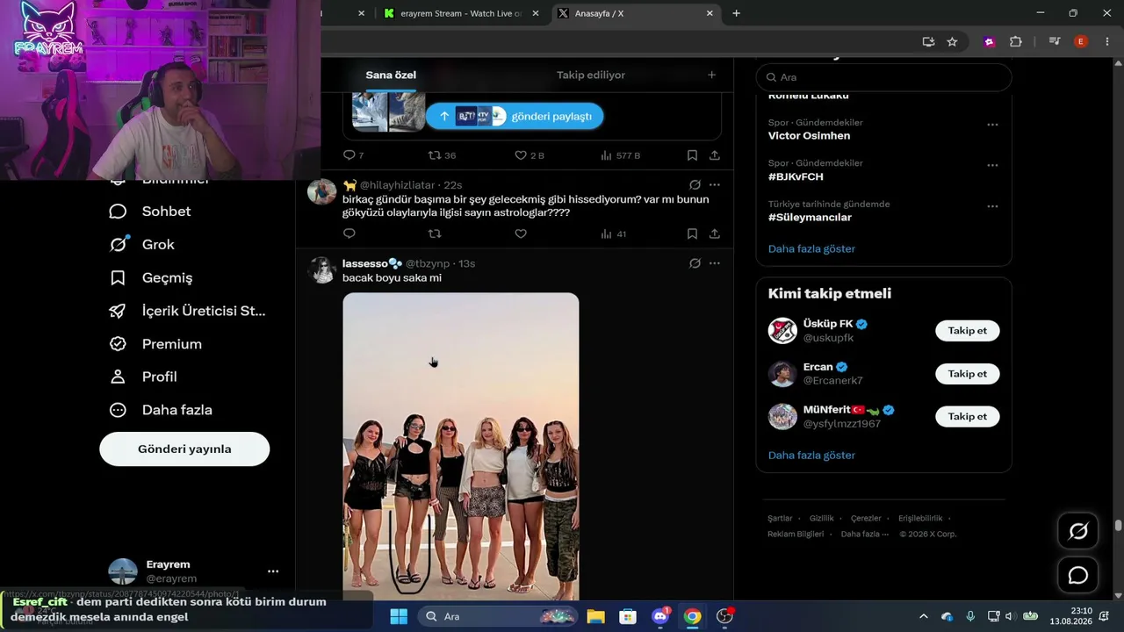Share the post with 577 B views

(x=715, y=155)
